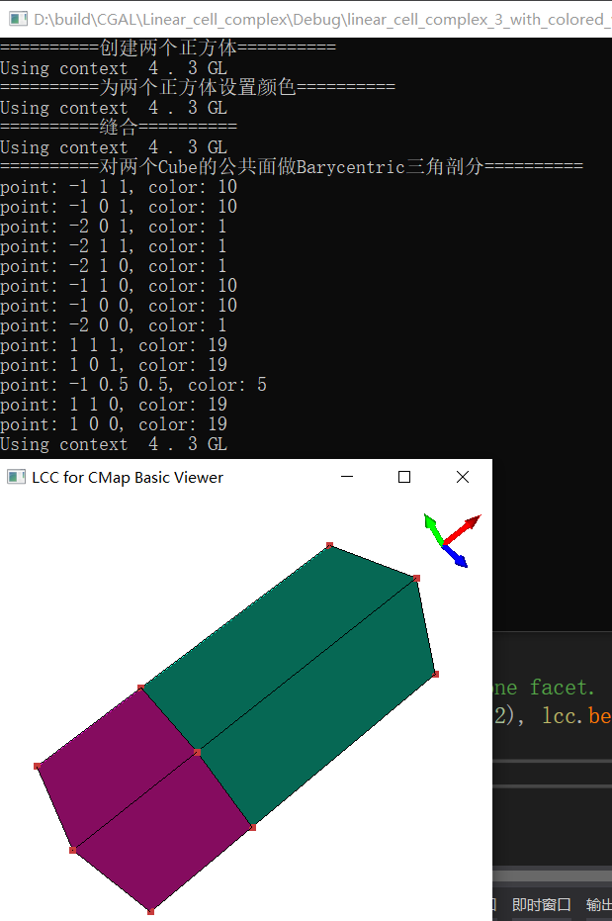Click the console heading 缝合
612x921 pixels.
(119, 127)
